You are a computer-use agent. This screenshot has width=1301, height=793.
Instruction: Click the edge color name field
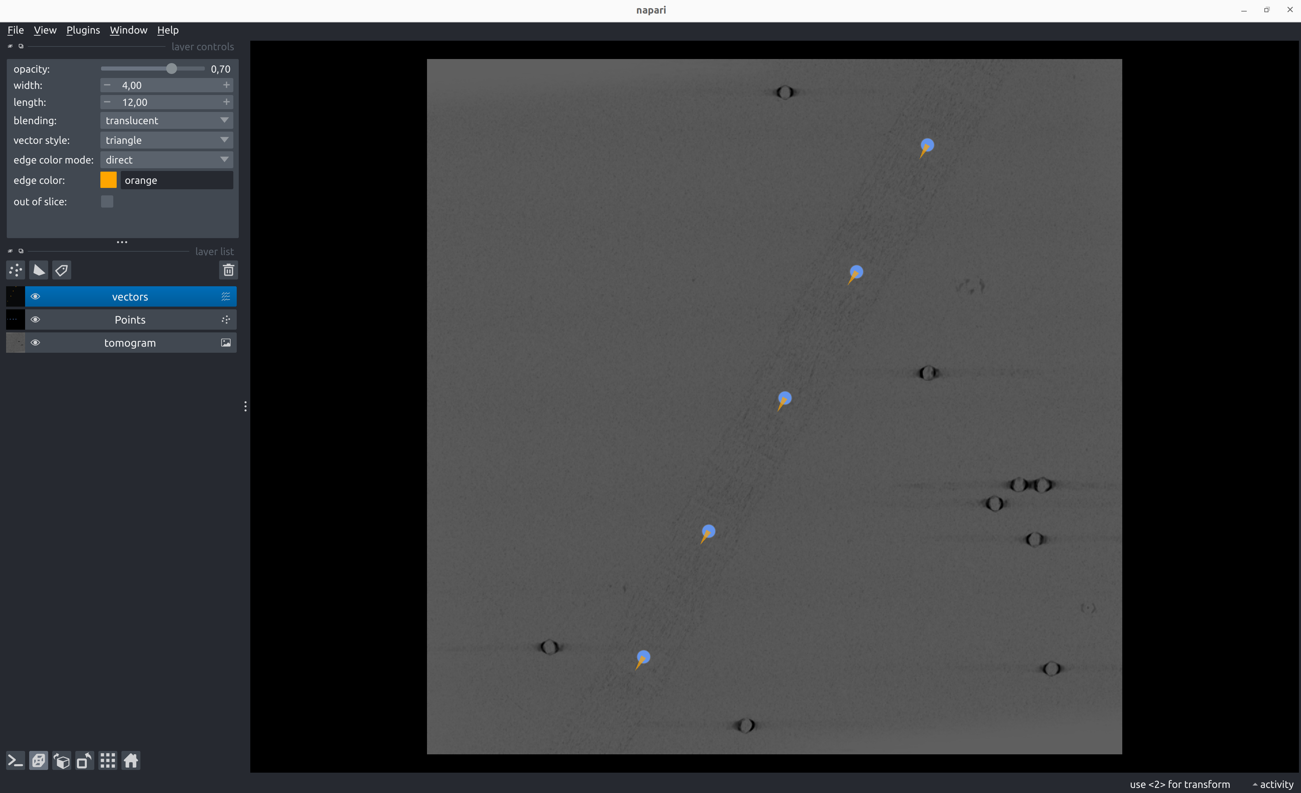tap(177, 180)
